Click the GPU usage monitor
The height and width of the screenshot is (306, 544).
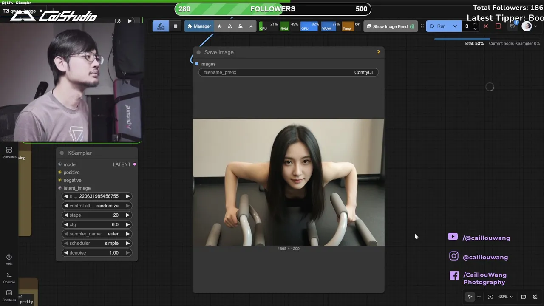310,26
